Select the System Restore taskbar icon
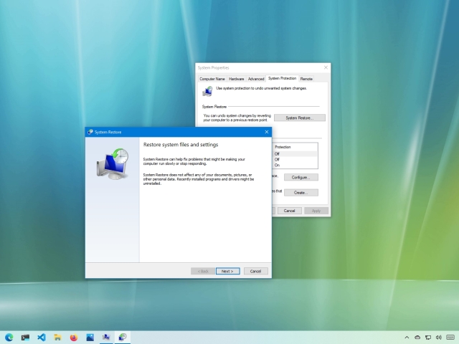Viewport: 459px width, 344px height. (123, 338)
